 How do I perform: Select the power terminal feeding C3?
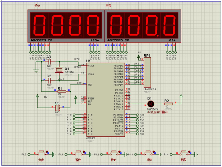(37, 96)
